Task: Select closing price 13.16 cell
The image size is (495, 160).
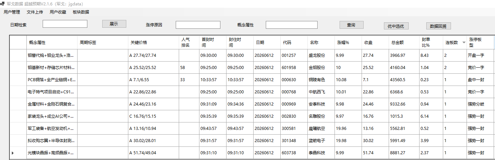Action: pos(375,128)
